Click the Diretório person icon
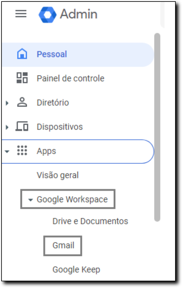The image size is (183, 288). point(22,102)
